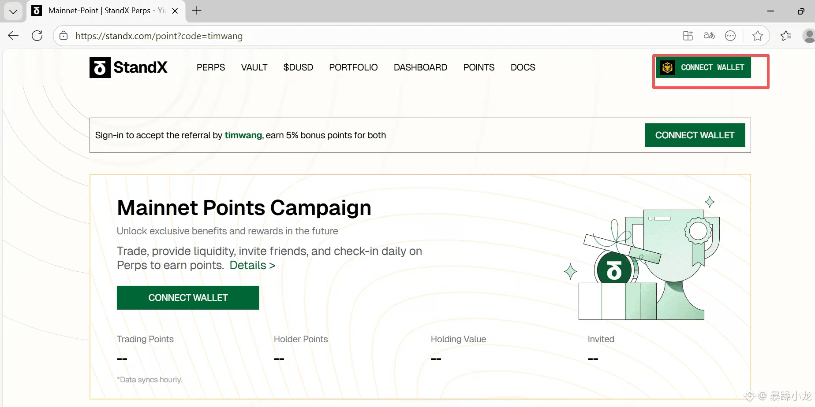Click the StandX logo icon

(100, 67)
